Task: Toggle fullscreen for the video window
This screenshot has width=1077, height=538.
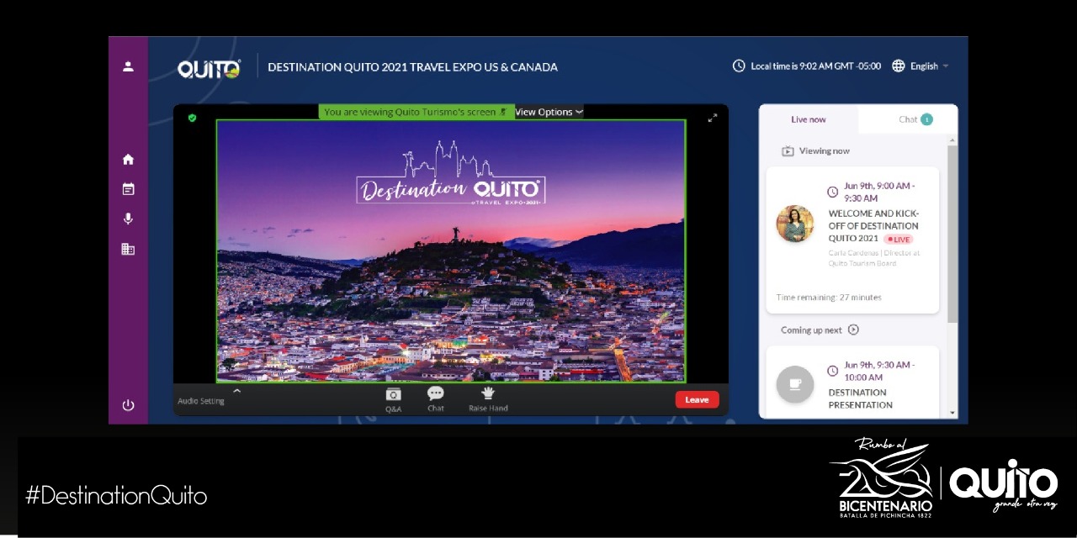Action: click(x=712, y=119)
